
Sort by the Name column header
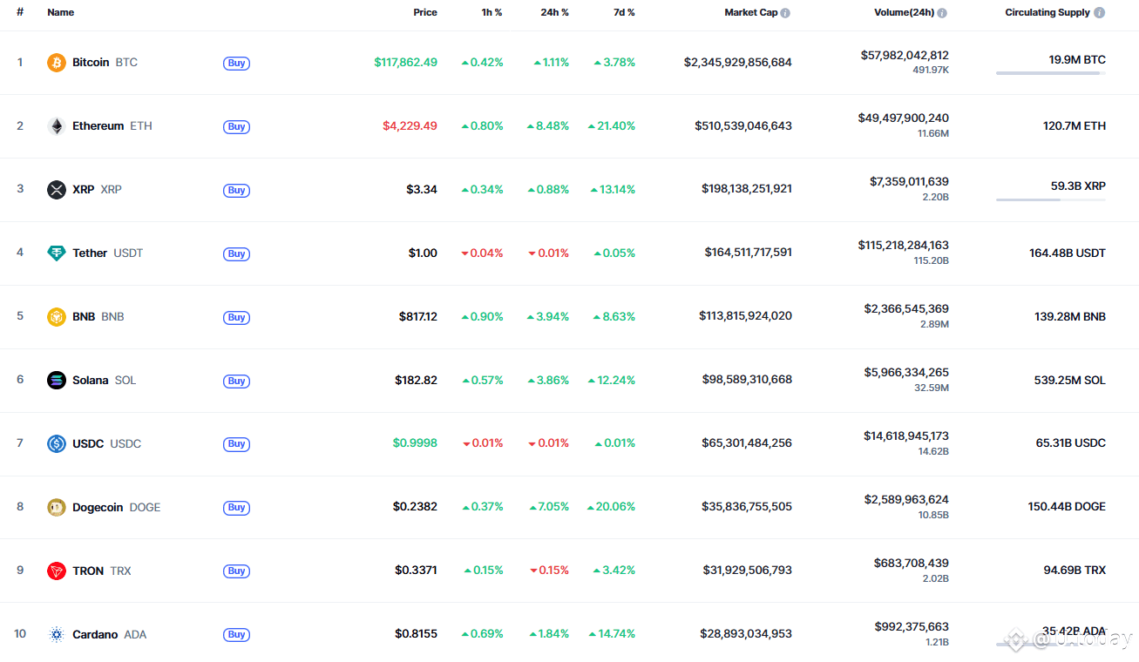click(61, 13)
